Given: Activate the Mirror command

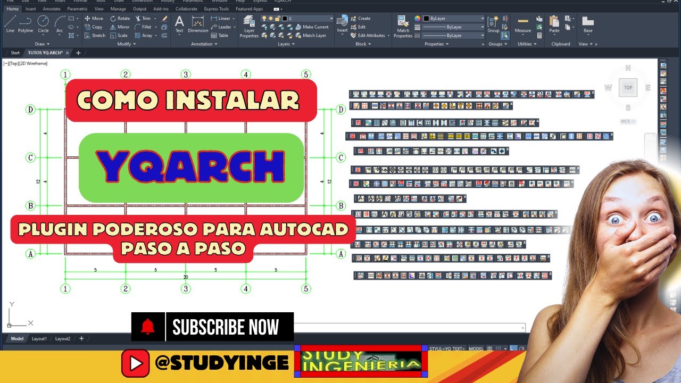Looking at the screenshot, I should coord(120,27).
